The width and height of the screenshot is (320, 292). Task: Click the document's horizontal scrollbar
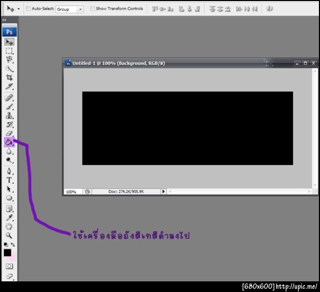tap(239, 192)
